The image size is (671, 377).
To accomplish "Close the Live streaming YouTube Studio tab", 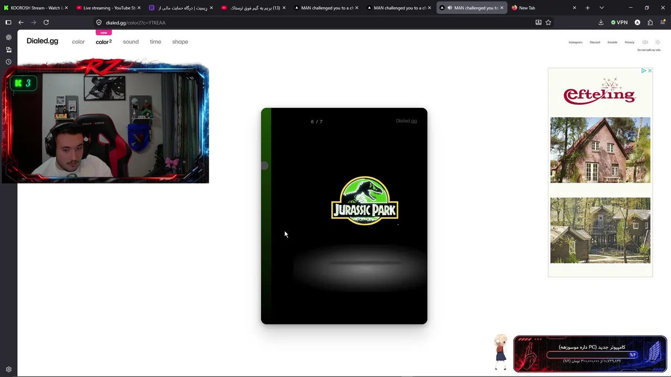I will 139,8.
